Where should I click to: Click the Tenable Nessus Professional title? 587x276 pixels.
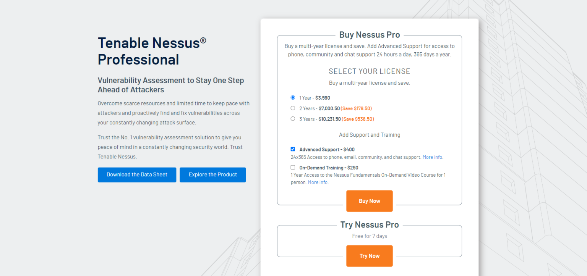(152, 51)
